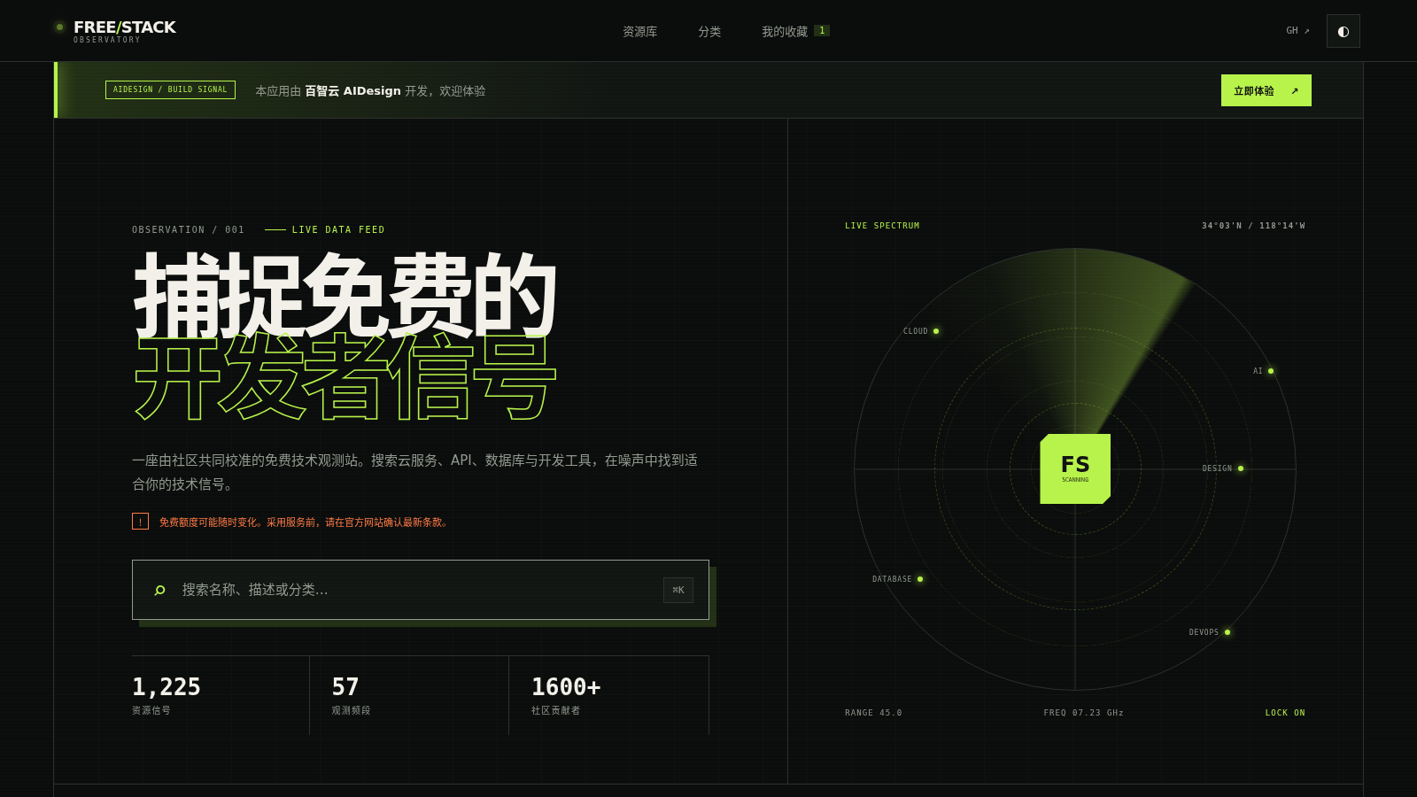Screen dimensions: 1417x797
Task: Click the 34°03'N / 118°14'W coordinates
Action: (x=1253, y=226)
